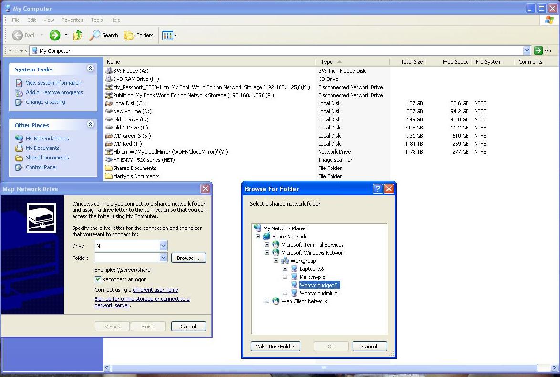
Task: Click the Up folder toolbar icon
Action: point(78,35)
